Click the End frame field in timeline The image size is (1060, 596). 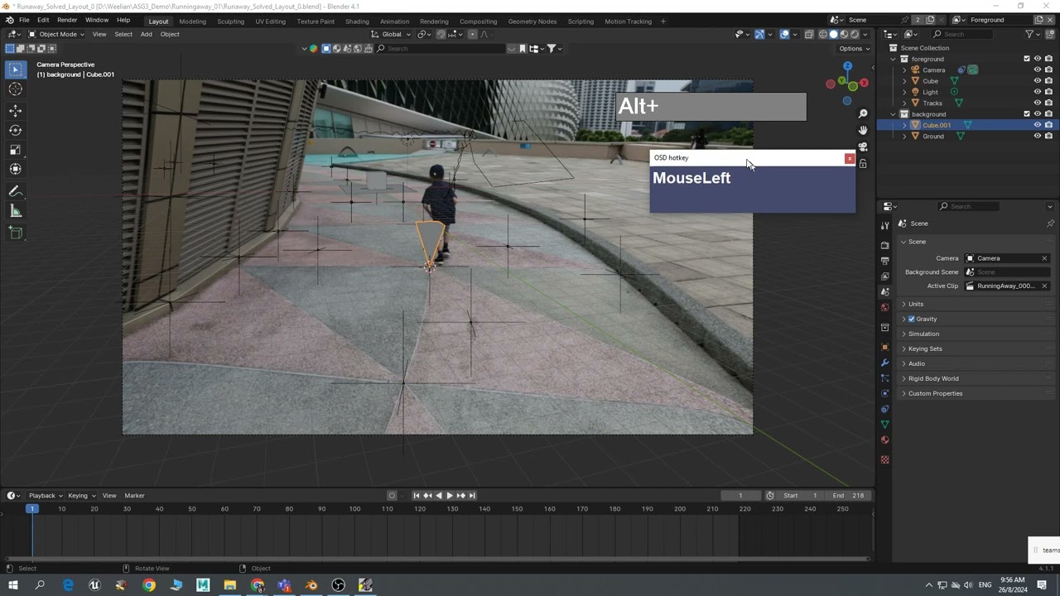pyautogui.click(x=850, y=496)
